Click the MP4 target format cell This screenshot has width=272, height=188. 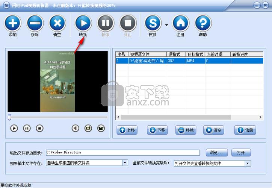click(x=196, y=61)
